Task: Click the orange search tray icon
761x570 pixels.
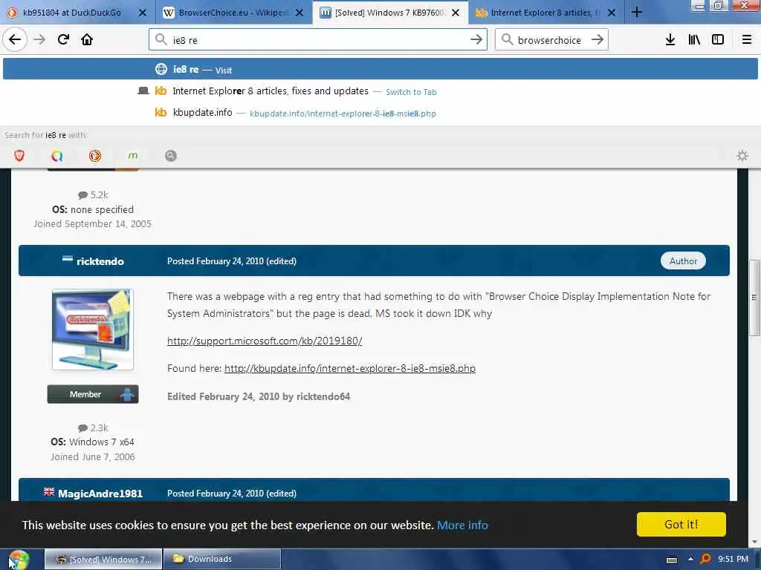Action: click(705, 559)
